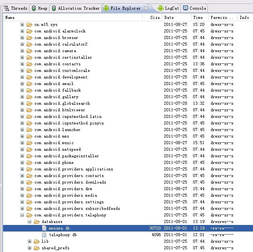The width and height of the screenshot is (253, 252).
Task: Select the com.android.inputmethod.latin entry
Action: tap(68, 116)
